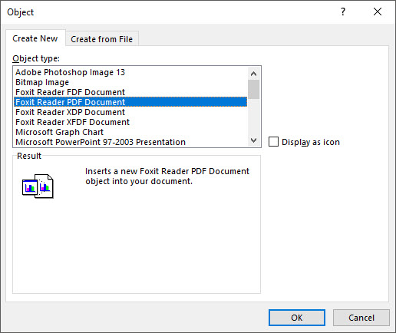
Task: Enable Display as icon checkbox
Action: (x=273, y=142)
